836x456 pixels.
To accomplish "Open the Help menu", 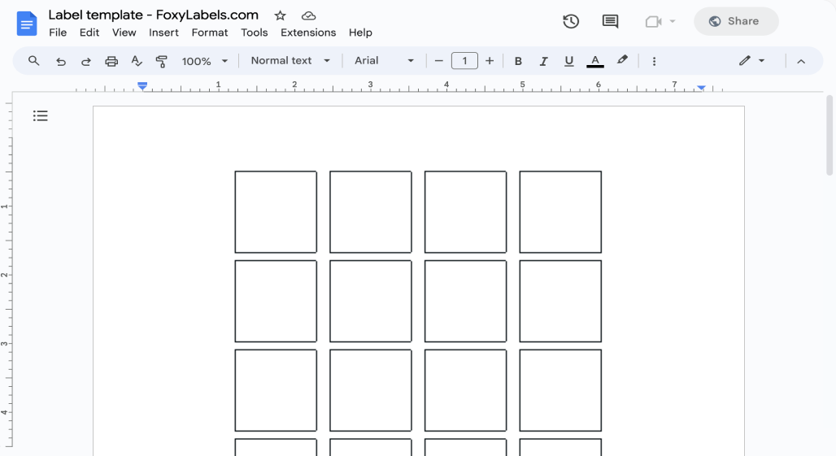I will pyautogui.click(x=360, y=33).
